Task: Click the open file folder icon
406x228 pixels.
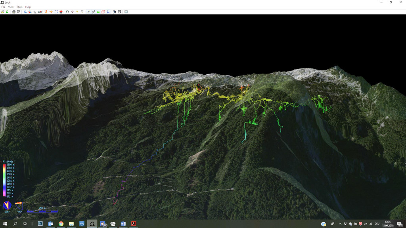Action: click(2, 12)
